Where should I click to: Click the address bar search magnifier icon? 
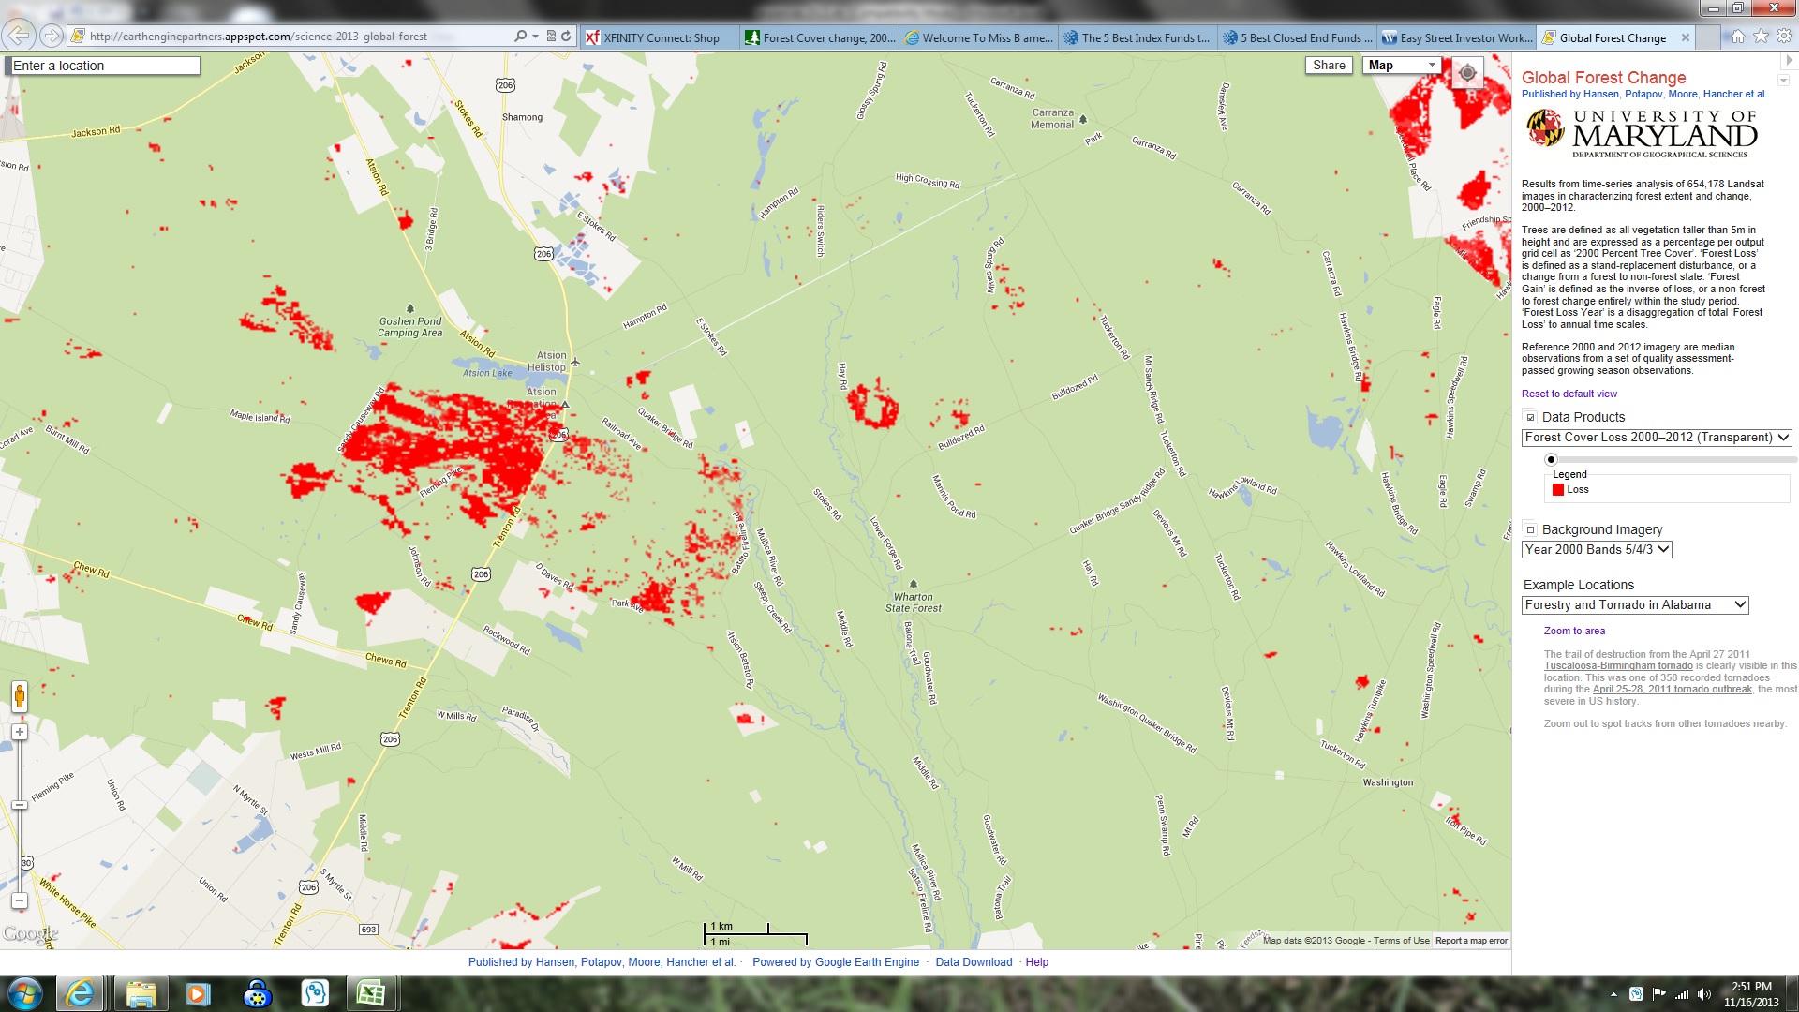pos(520,37)
